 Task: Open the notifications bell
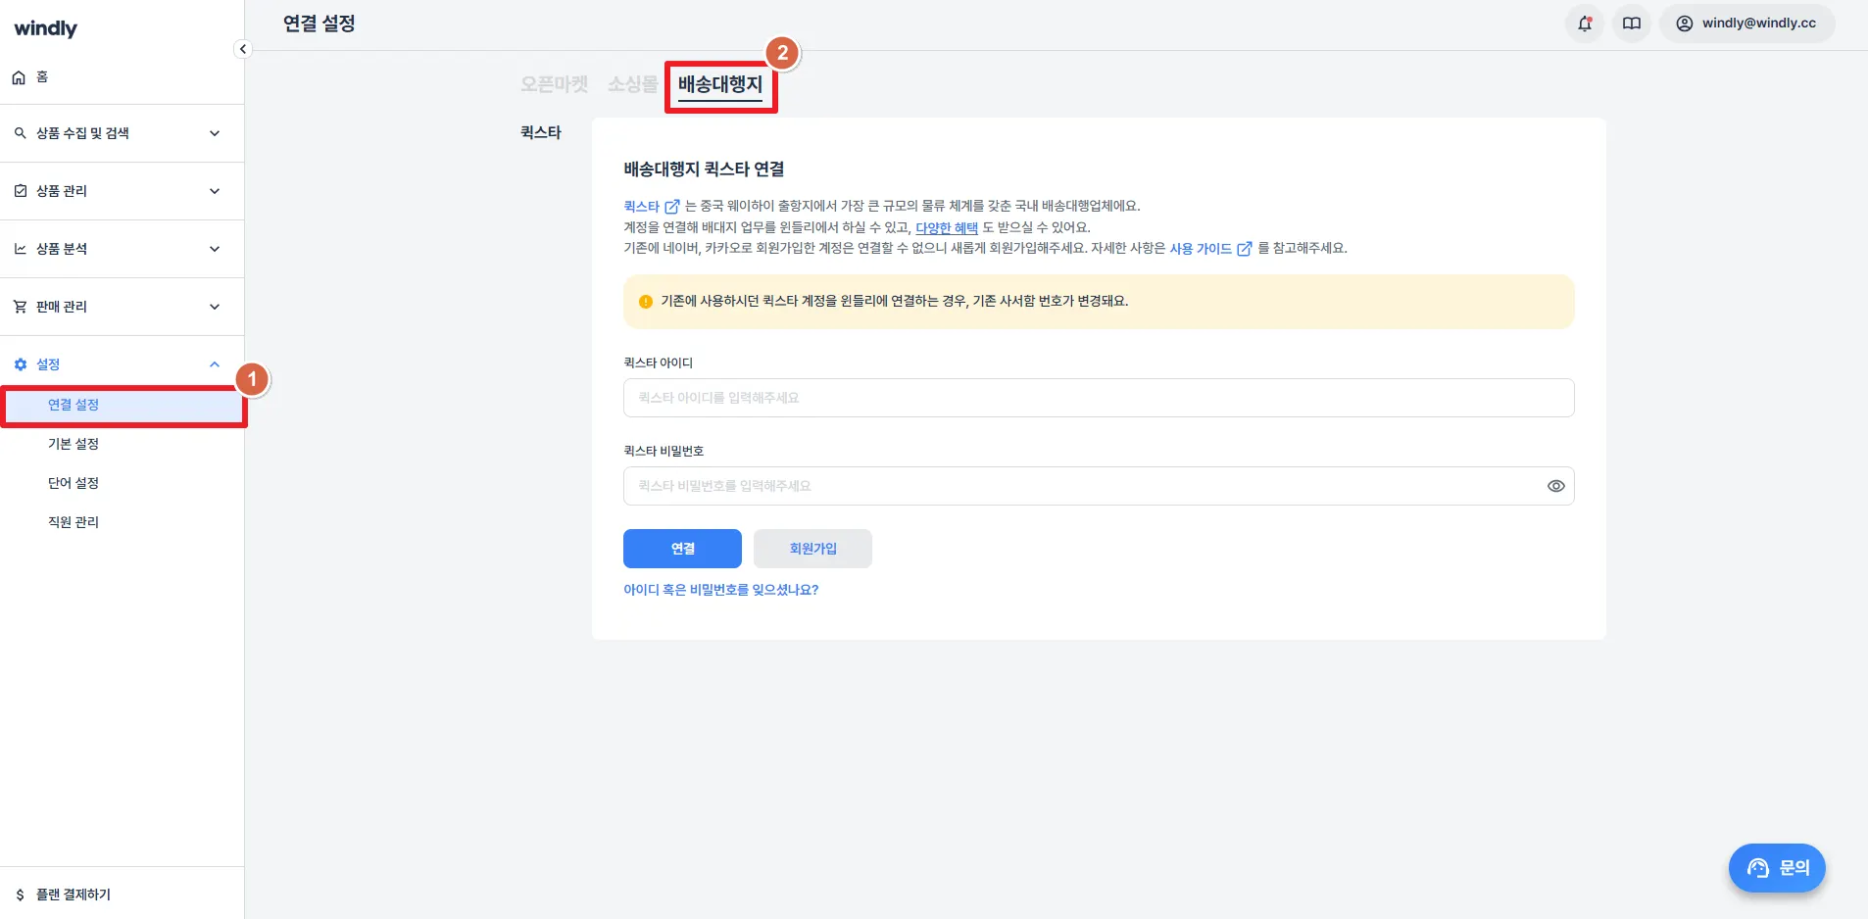[x=1585, y=24]
